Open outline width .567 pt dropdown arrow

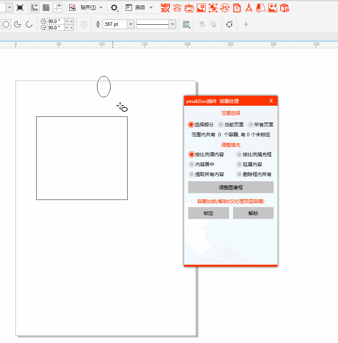[x=131, y=24]
